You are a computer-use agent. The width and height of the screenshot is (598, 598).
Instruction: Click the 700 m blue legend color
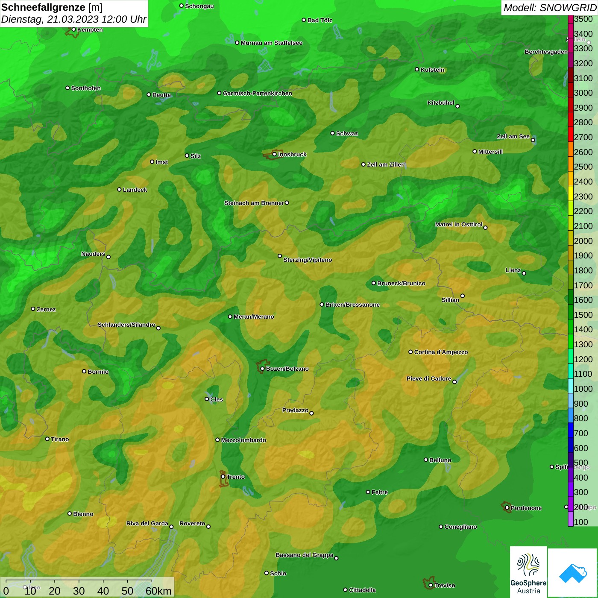[x=571, y=430]
